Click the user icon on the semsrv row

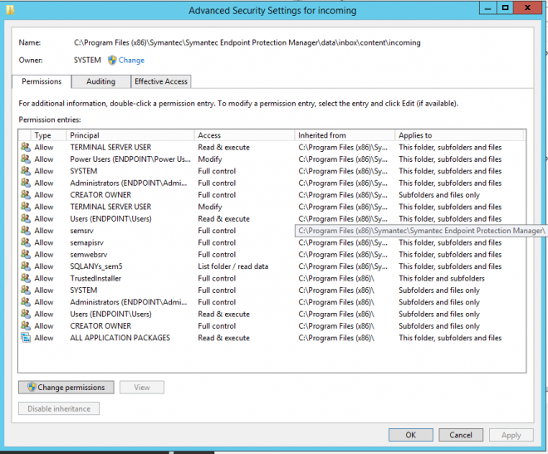[26, 231]
